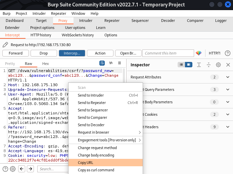Open the Inspector settings gear
Viewport: 233px width, 174px height.
(218, 65)
